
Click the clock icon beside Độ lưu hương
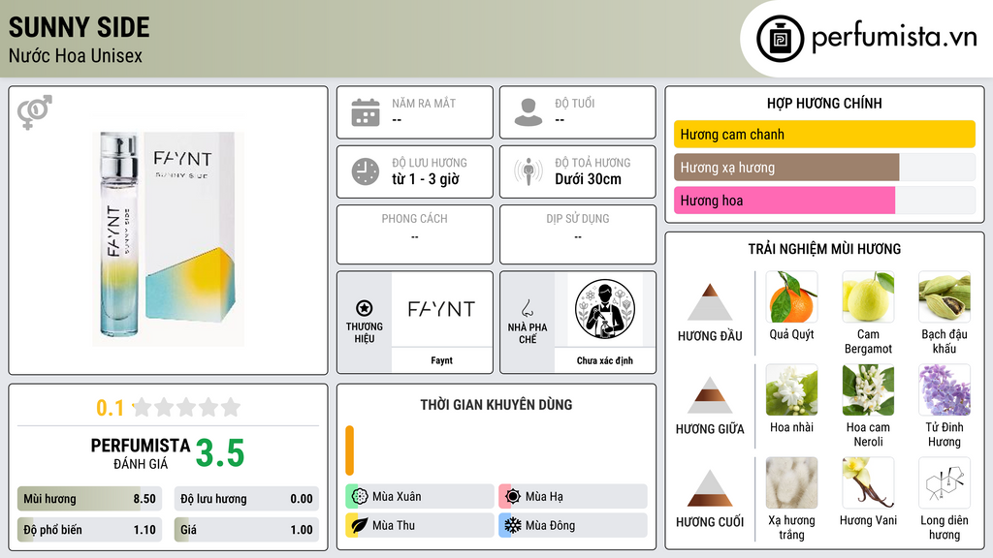pos(366,171)
